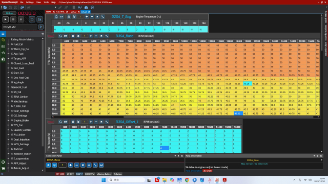Click the multiply X icon in D3SA_Base toolbar

(x=101, y=36)
